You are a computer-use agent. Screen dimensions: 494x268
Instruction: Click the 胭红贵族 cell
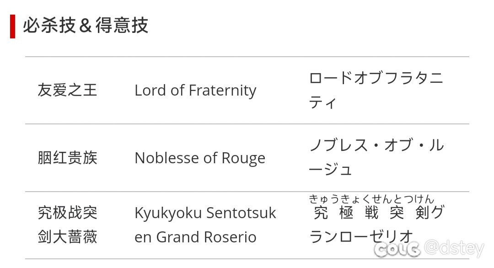pos(67,158)
